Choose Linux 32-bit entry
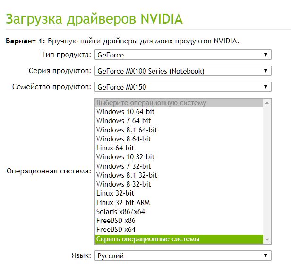291x271 pixels. coord(179,193)
